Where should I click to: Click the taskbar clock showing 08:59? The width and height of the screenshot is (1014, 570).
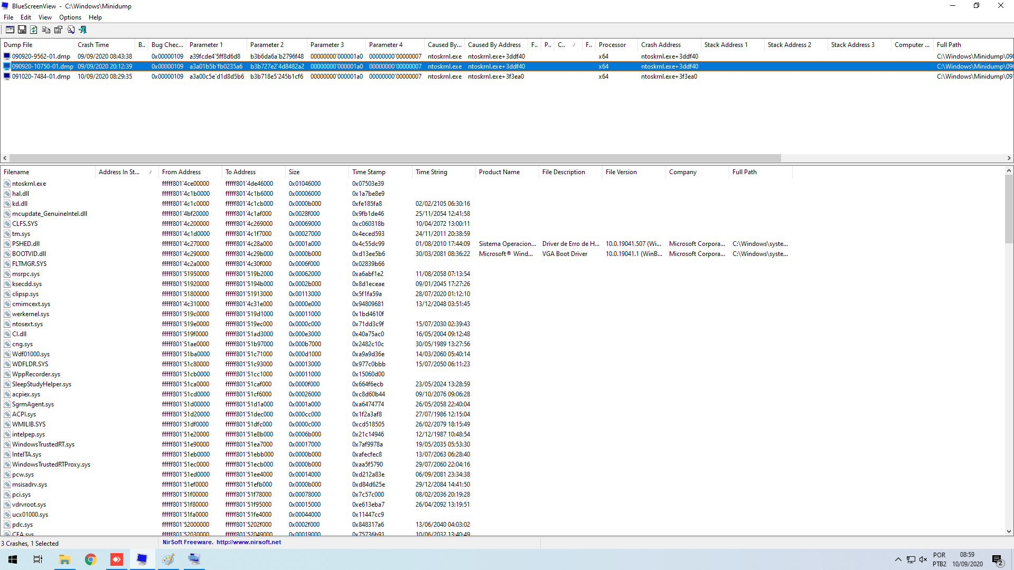[x=968, y=559]
